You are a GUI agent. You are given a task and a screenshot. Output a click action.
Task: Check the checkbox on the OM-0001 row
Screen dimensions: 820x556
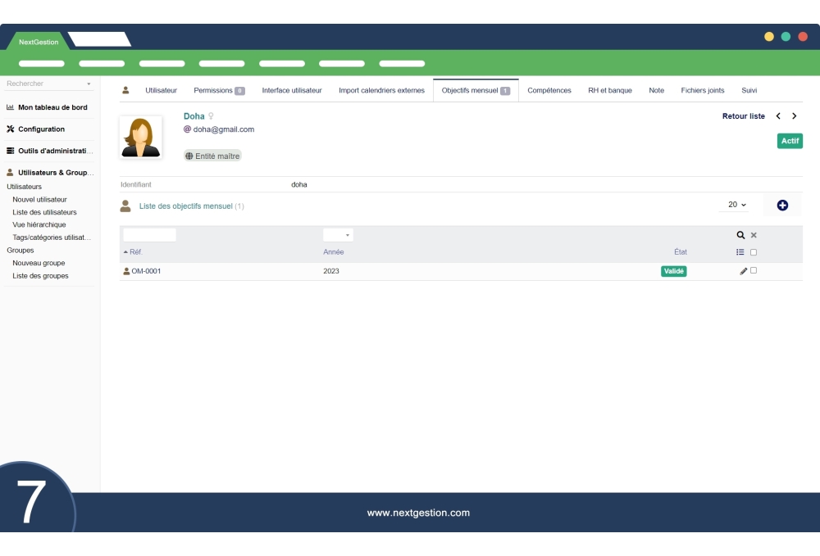coord(752,271)
